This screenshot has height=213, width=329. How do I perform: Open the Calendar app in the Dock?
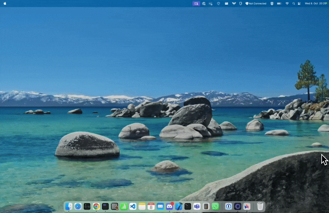point(151,206)
